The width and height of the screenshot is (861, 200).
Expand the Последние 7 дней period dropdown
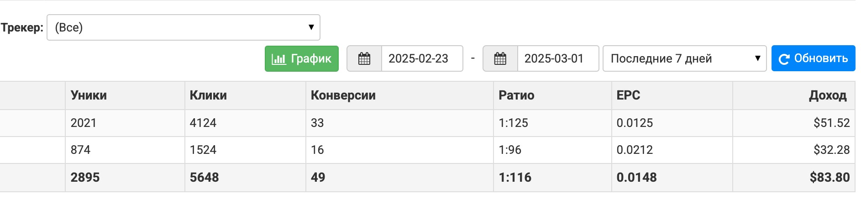point(684,58)
